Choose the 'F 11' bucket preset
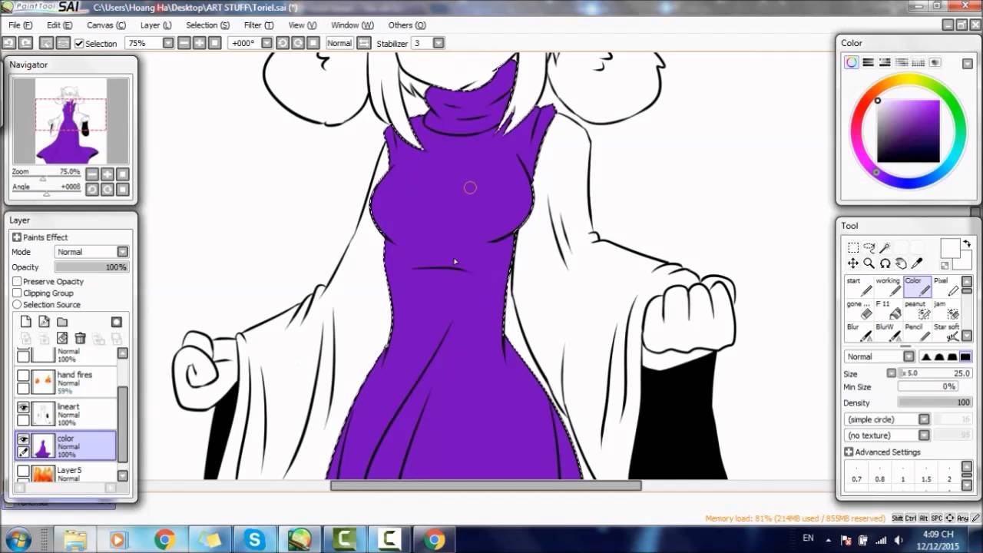The image size is (983, 553). tap(889, 310)
